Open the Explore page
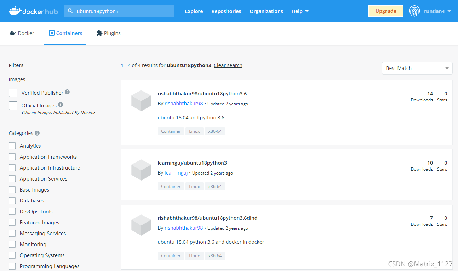 click(x=194, y=11)
